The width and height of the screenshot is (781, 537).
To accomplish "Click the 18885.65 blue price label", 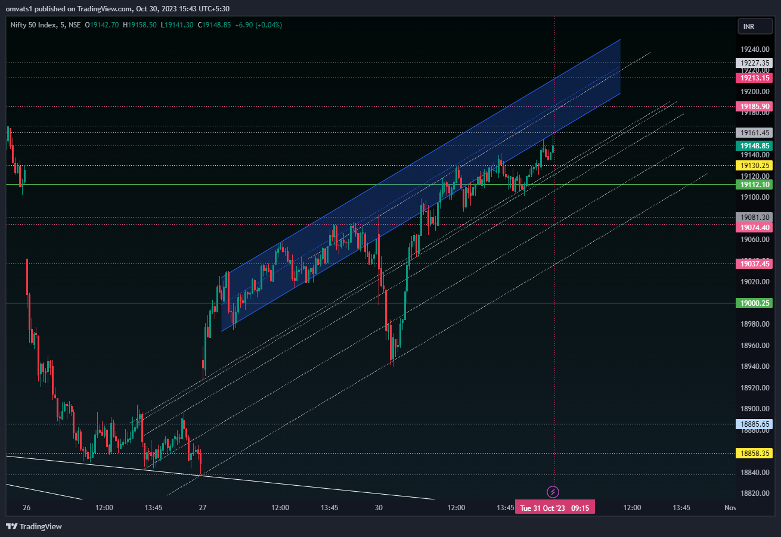I will [x=754, y=424].
